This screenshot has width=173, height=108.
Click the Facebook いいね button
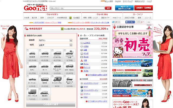click(x=130, y=22)
